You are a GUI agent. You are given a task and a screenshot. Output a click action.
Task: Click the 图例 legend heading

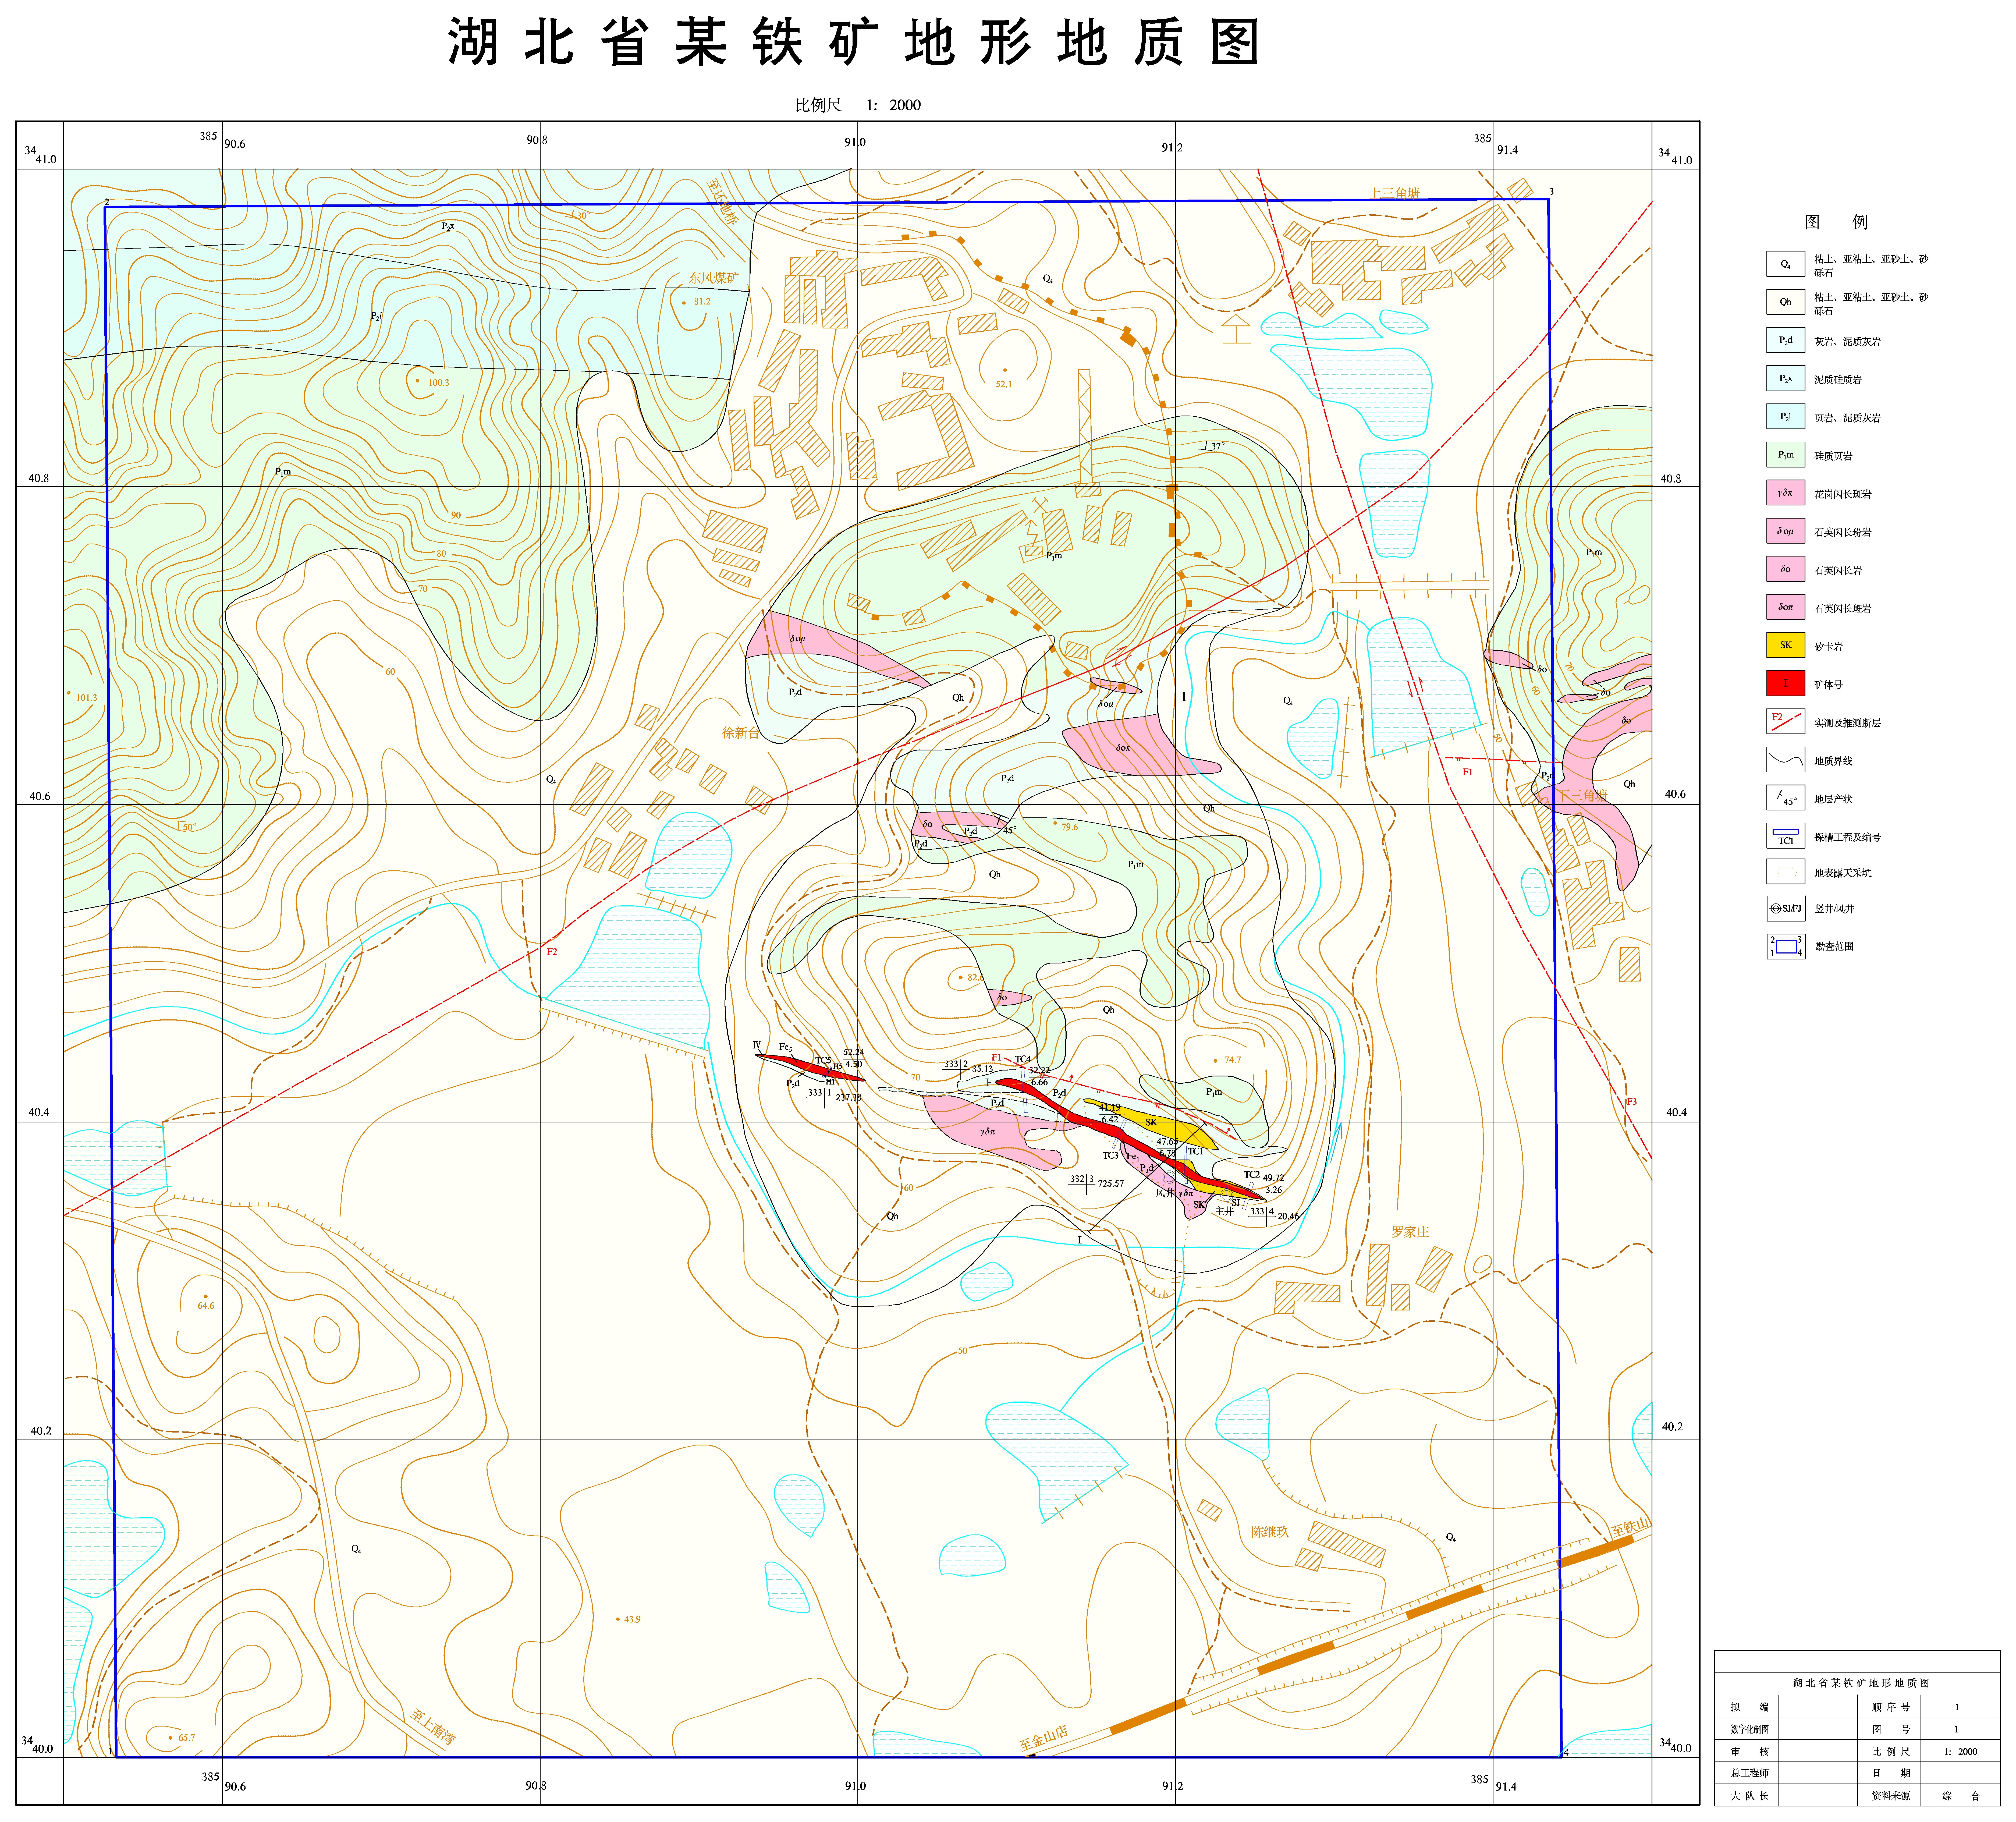point(1836,222)
